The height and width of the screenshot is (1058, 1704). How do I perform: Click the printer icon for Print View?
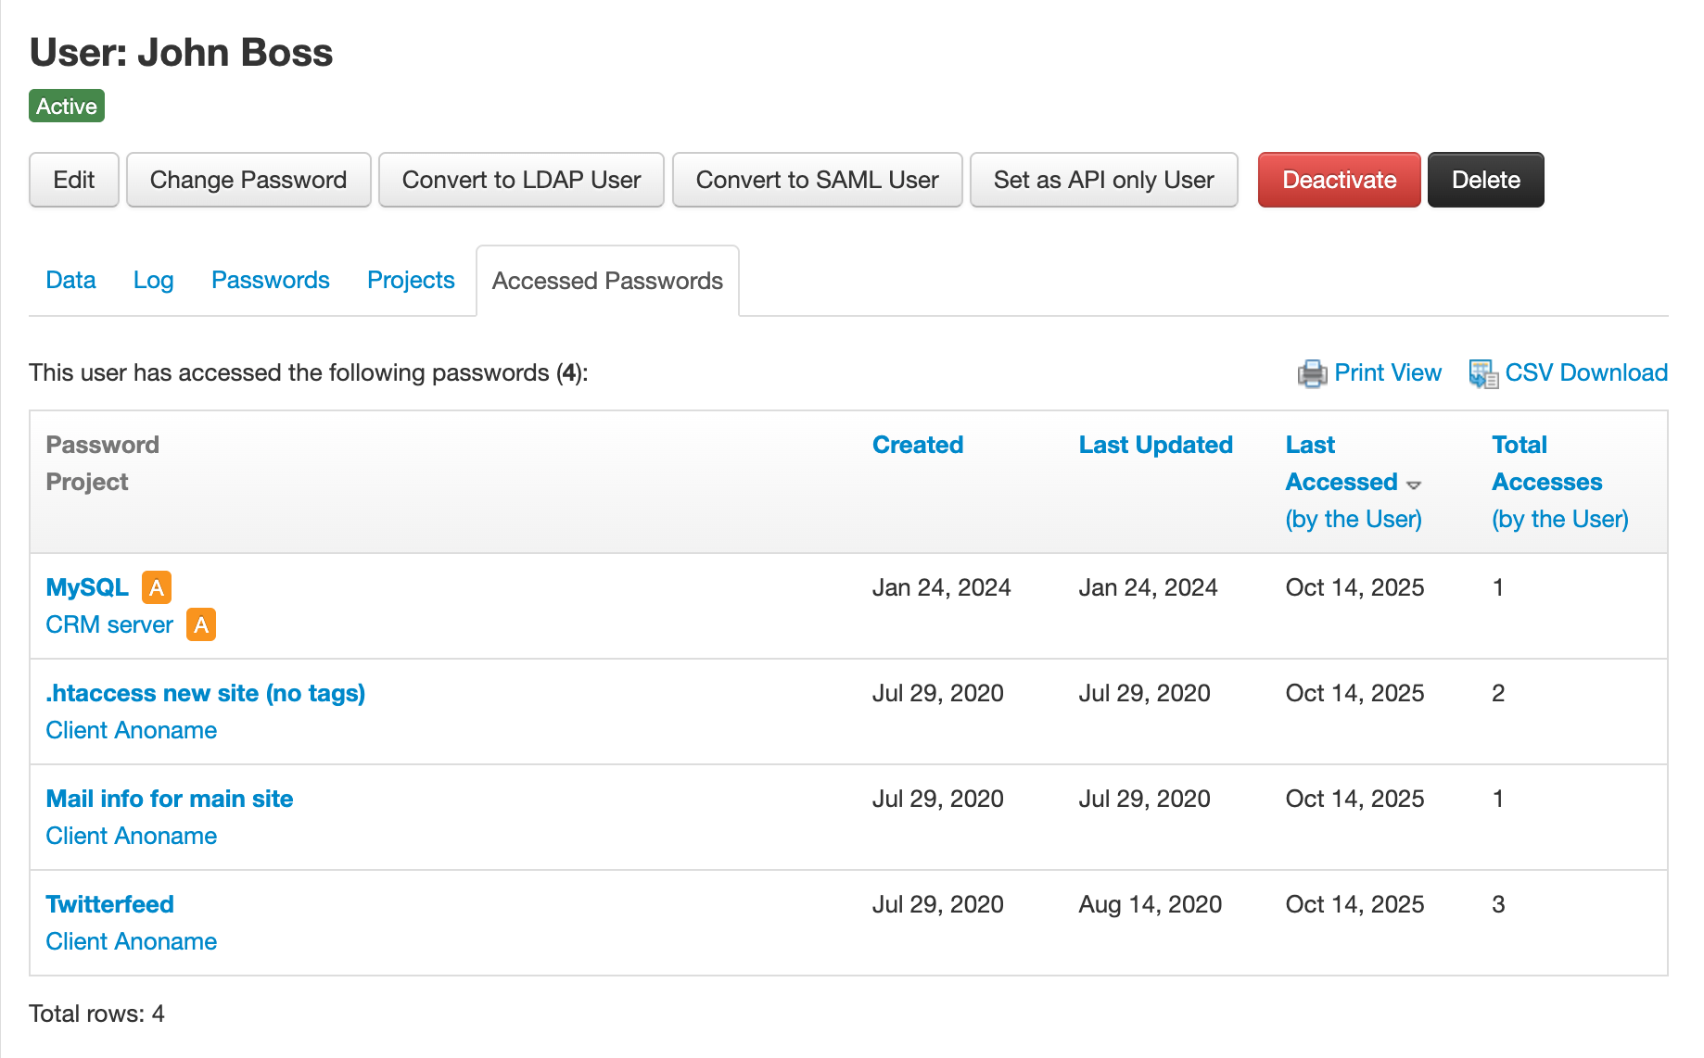click(1312, 373)
